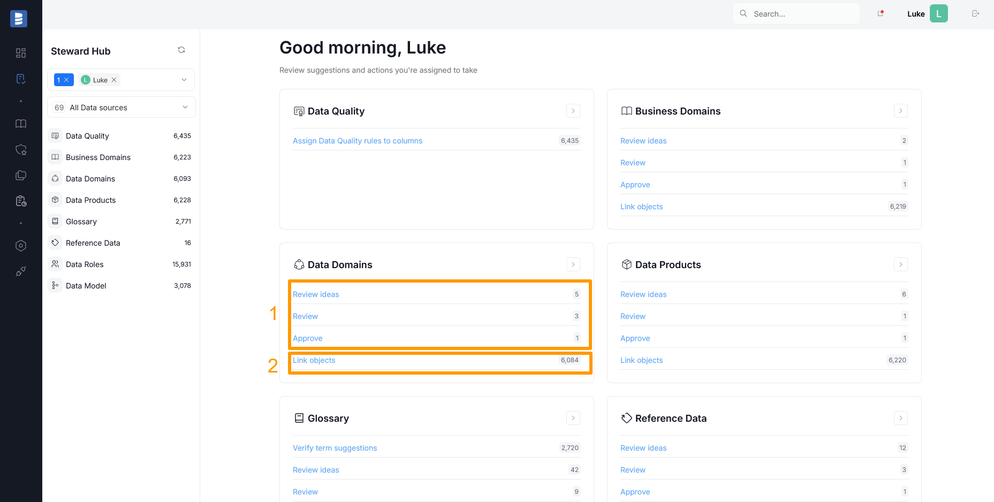Screen dimensions: 994x502
Task: Open Verify term suggestions link
Action: [335, 448]
